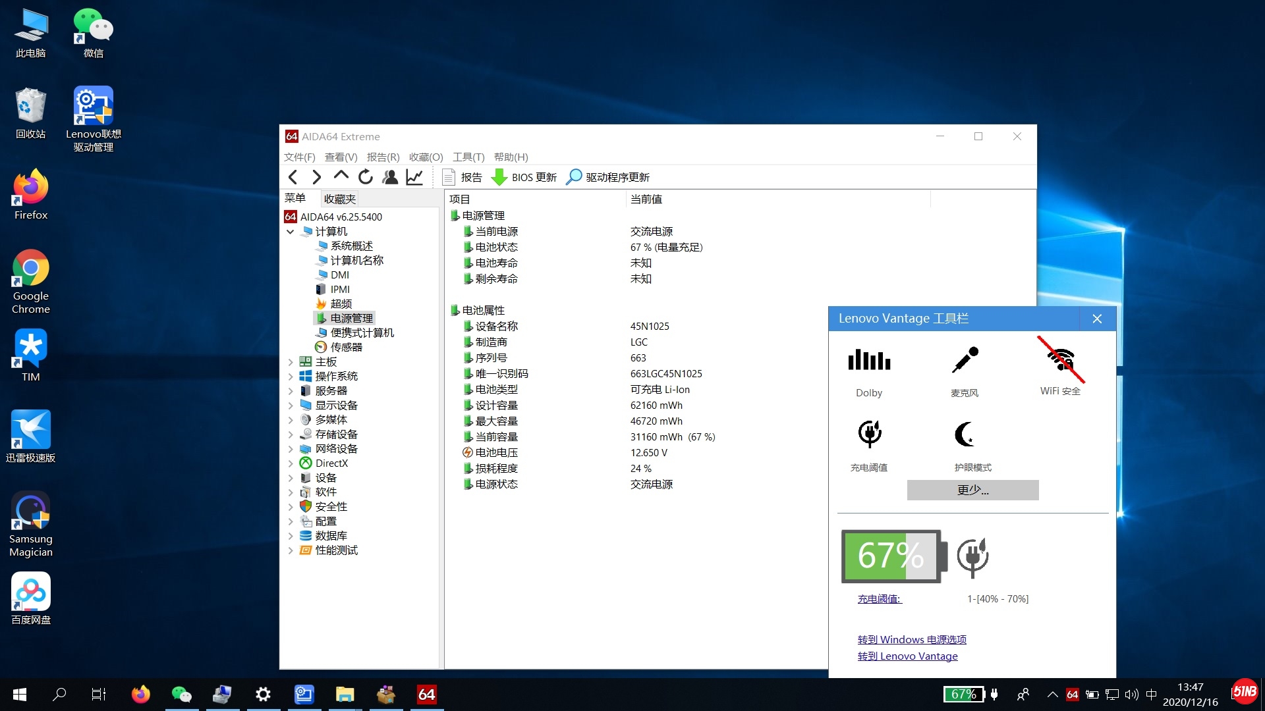Toggle the 麦克风 microphone setting
The height and width of the screenshot is (711, 1265).
click(965, 361)
